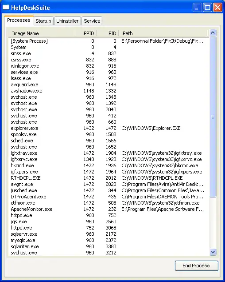Sort by PID column header

108,33
